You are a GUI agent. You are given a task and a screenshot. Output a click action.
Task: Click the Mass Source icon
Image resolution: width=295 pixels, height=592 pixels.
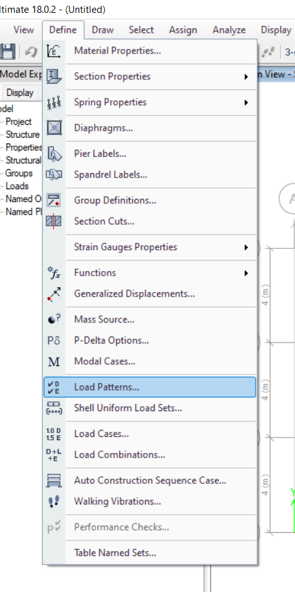54,319
